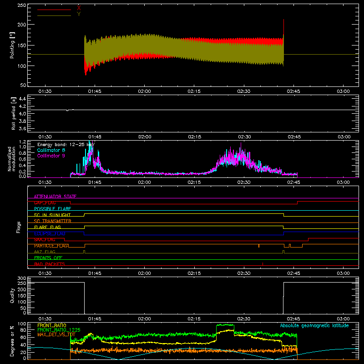The width and height of the screenshot is (364, 364).
Task: Click the Normalized modulation axis title
Action: click(11, 159)
